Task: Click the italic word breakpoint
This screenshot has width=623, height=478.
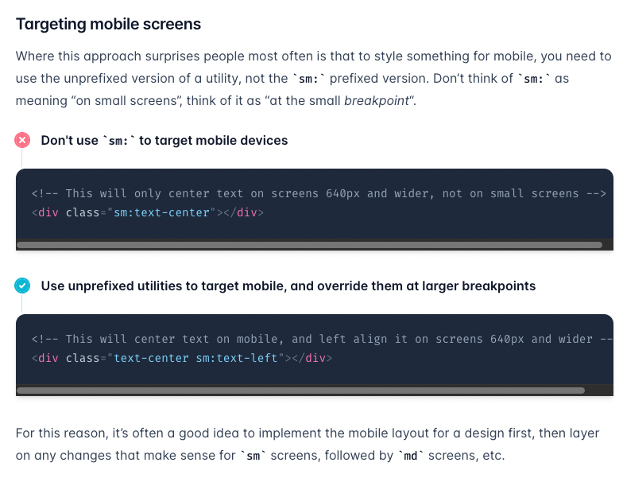Action: point(377,100)
